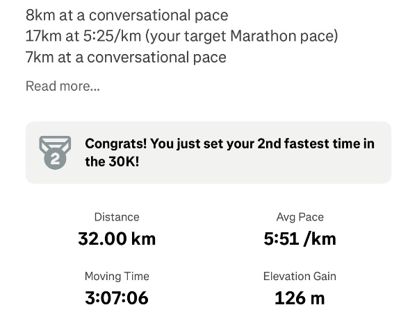Click the '7km at a conversational pace' line
The image size is (417, 312).
(126, 57)
